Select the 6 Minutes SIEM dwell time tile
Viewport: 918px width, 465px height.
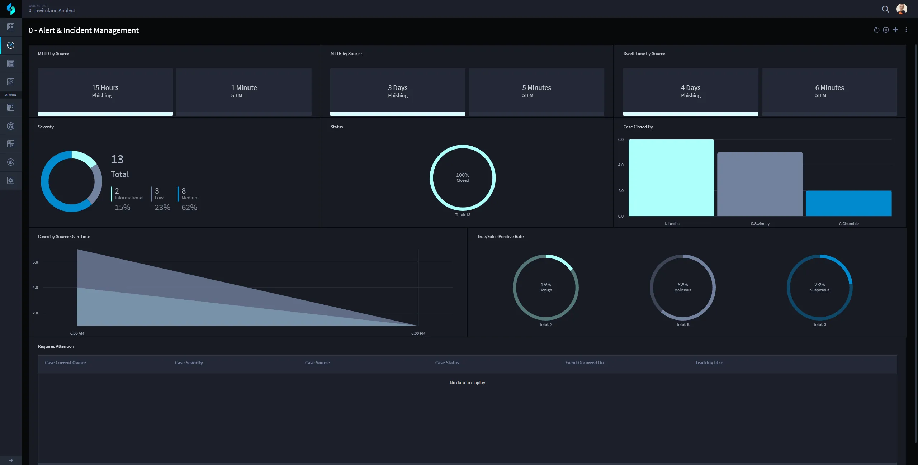(x=829, y=92)
